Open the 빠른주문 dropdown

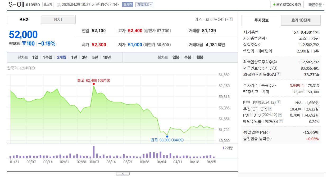pos(316,5)
